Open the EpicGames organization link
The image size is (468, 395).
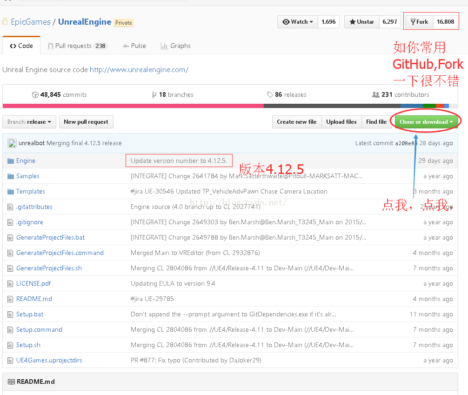[31, 22]
